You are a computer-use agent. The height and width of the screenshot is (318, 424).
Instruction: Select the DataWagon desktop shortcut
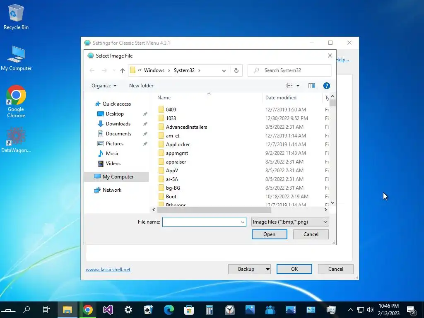coord(16,140)
